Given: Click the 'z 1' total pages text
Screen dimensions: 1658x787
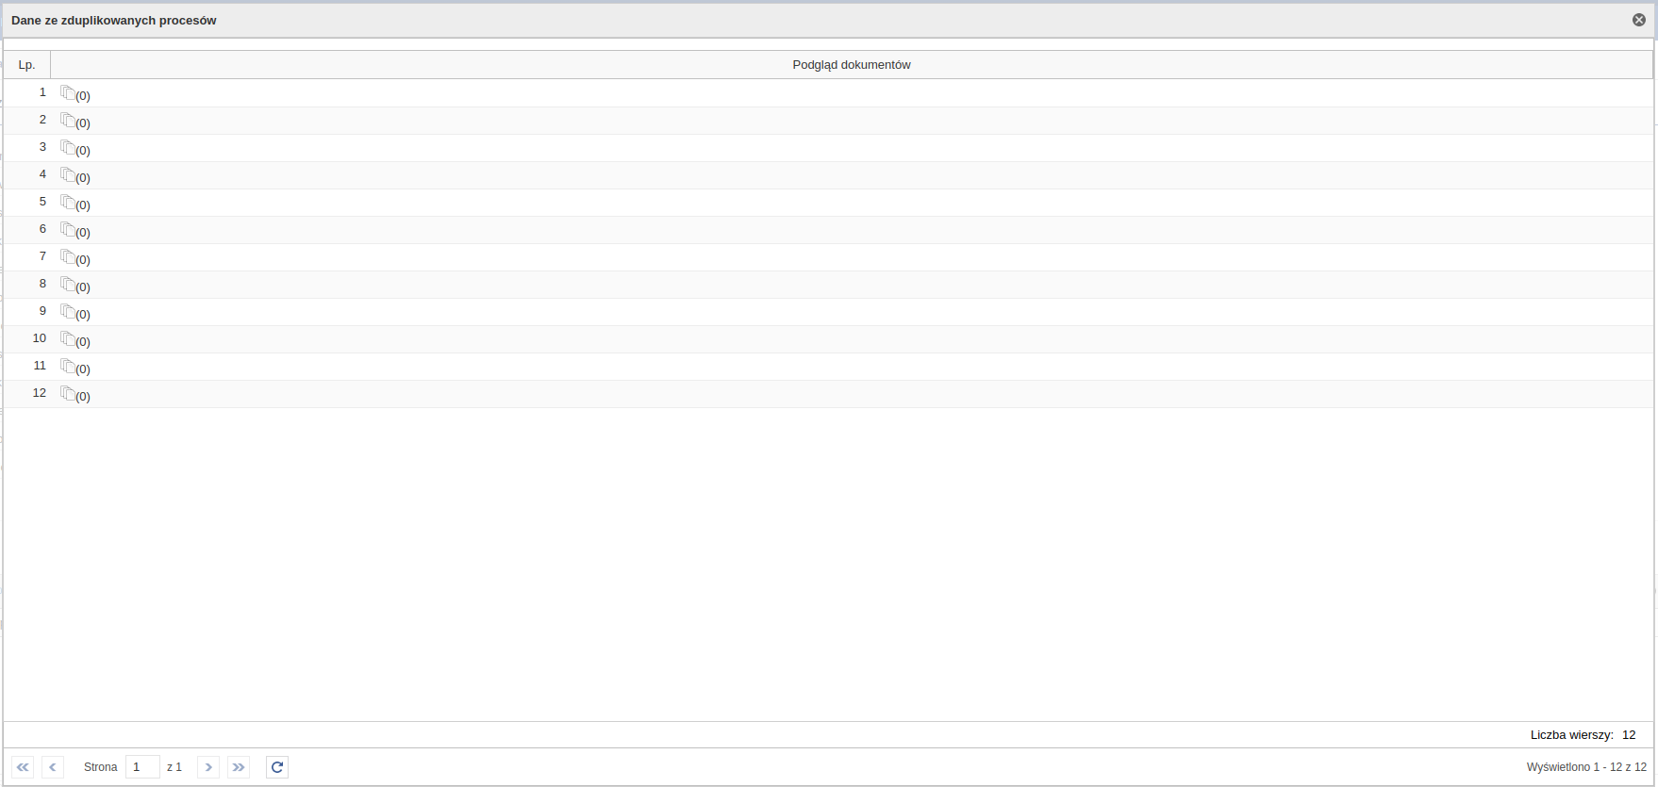Looking at the screenshot, I should click(174, 767).
